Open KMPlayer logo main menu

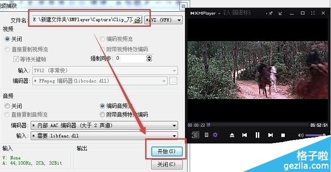click(x=203, y=13)
